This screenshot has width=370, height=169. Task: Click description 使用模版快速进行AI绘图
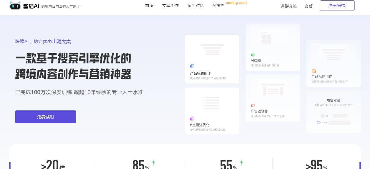pyautogui.click(x=265, y=65)
